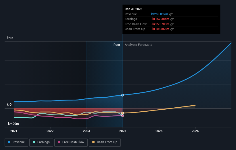Click the Cash From Op row label in tooltip
236x150 pixels.
[135, 29]
